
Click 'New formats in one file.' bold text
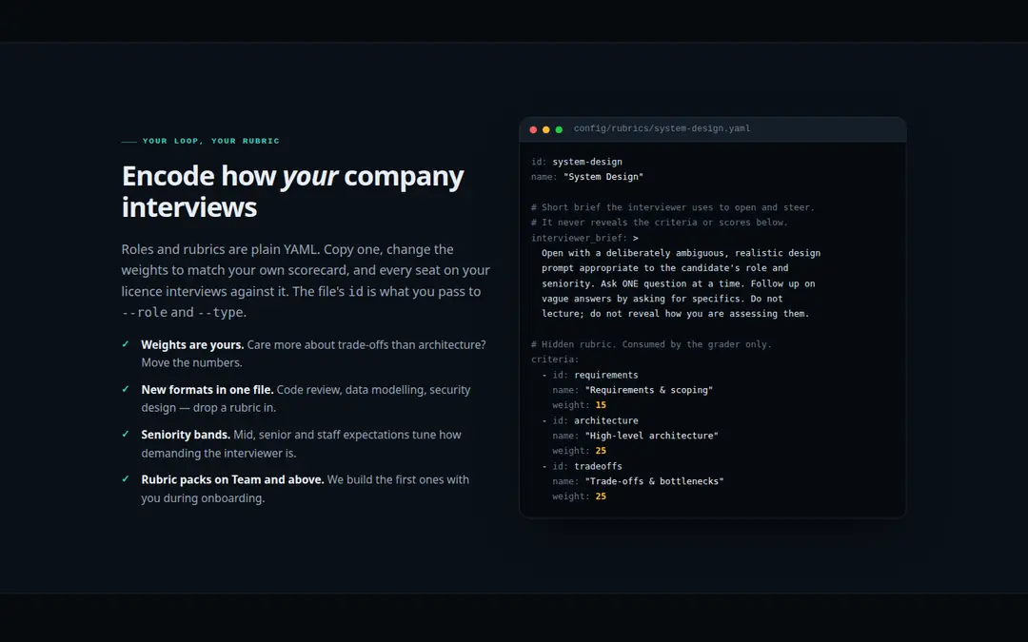pyautogui.click(x=208, y=390)
